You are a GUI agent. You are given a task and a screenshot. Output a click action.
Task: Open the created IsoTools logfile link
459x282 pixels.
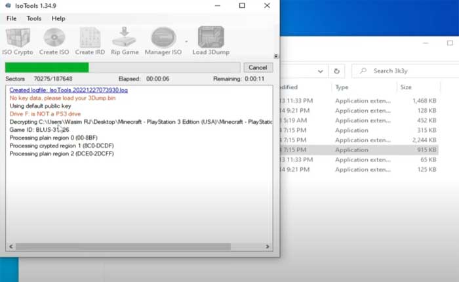click(x=68, y=91)
